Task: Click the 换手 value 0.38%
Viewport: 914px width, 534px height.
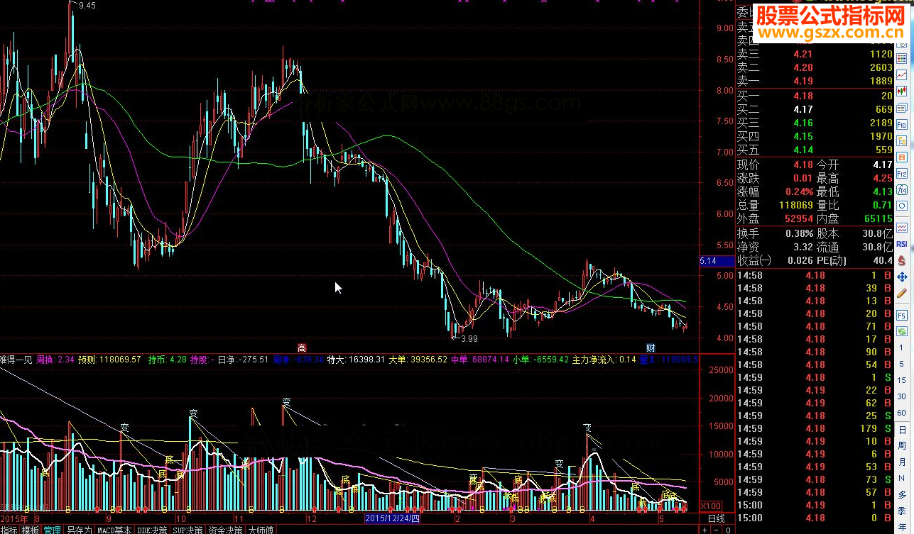Action: pyautogui.click(x=799, y=233)
